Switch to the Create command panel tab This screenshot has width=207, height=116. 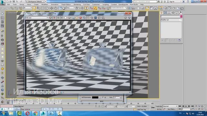pyautogui.click(x=161, y=13)
